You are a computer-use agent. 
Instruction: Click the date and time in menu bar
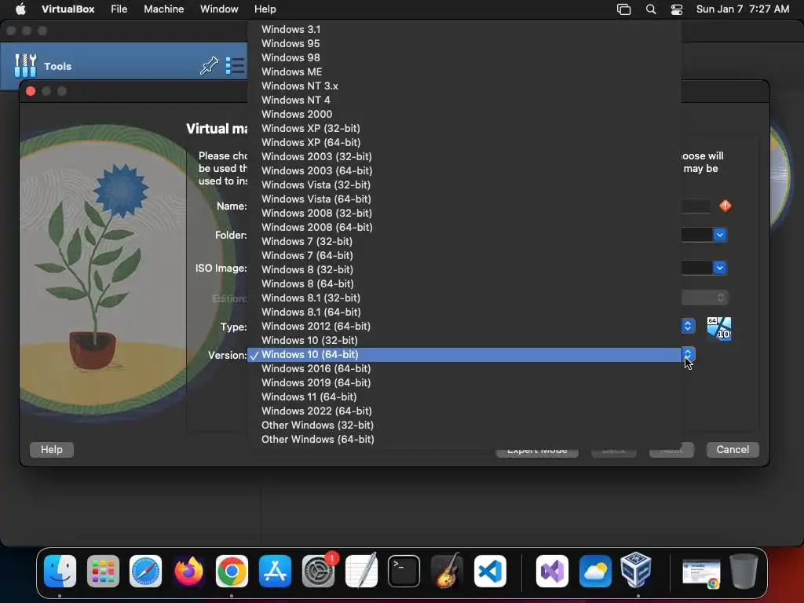click(743, 9)
